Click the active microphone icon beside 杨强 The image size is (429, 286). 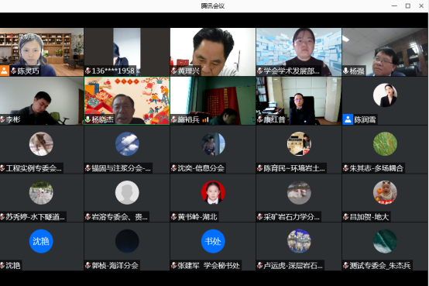click(x=345, y=71)
